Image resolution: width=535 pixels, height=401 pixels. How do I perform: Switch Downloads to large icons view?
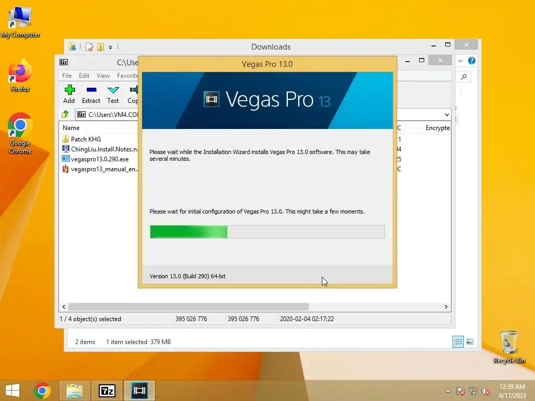click(x=470, y=341)
